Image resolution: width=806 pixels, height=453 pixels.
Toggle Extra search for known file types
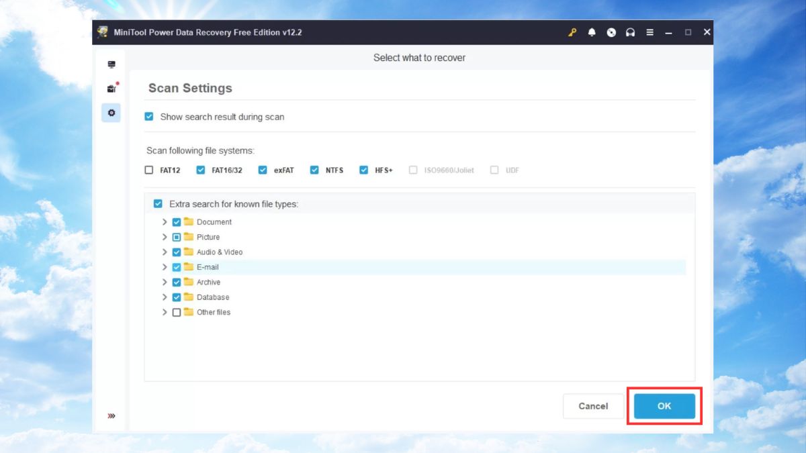click(x=158, y=204)
